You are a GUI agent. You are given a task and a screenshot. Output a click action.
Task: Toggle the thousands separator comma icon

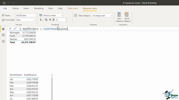(x=50, y=20)
